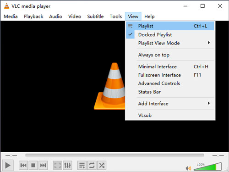Mute audio via speaker icon
Image resolution: width=229 pixels, height=172 pixels.
pos(188,168)
